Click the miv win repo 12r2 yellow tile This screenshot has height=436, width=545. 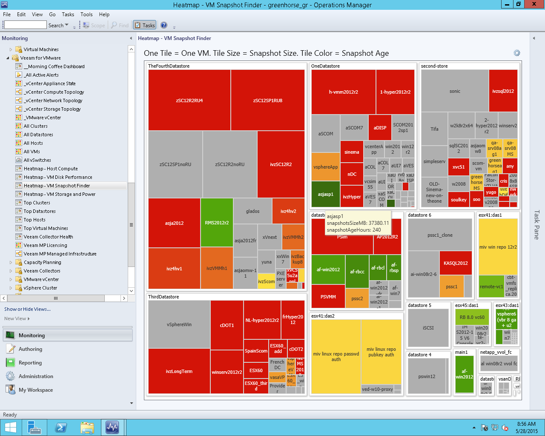click(498, 247)
